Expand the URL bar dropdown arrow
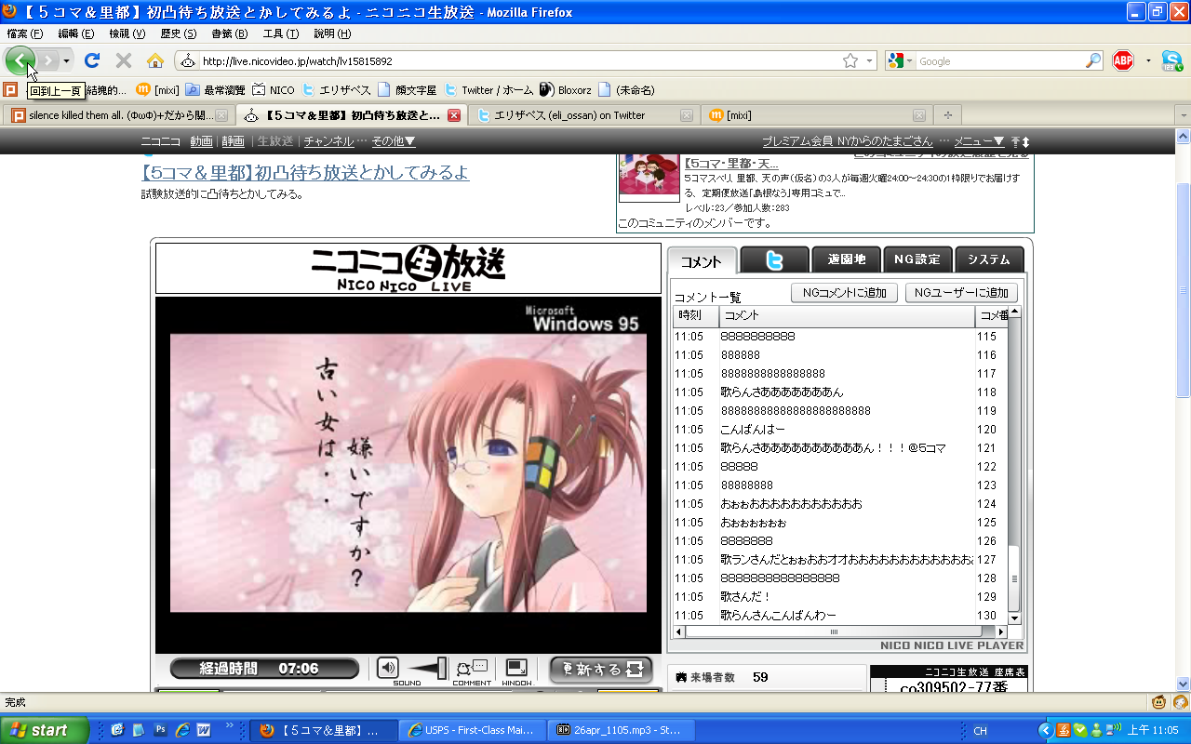 point(870,61)
